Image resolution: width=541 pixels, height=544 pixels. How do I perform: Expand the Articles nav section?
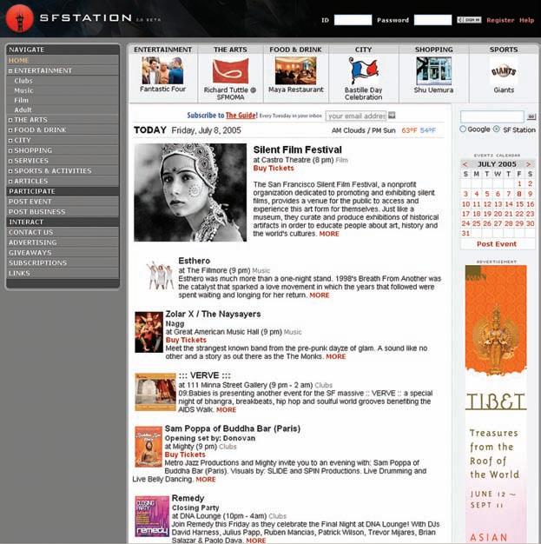(x=10, y=181)
